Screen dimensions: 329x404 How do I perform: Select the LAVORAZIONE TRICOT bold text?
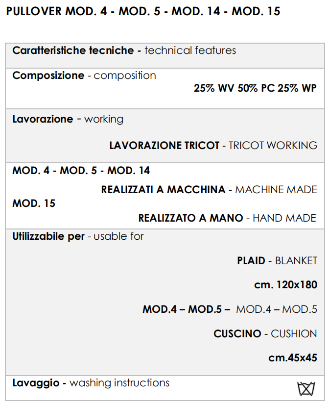tap(164, 146)
